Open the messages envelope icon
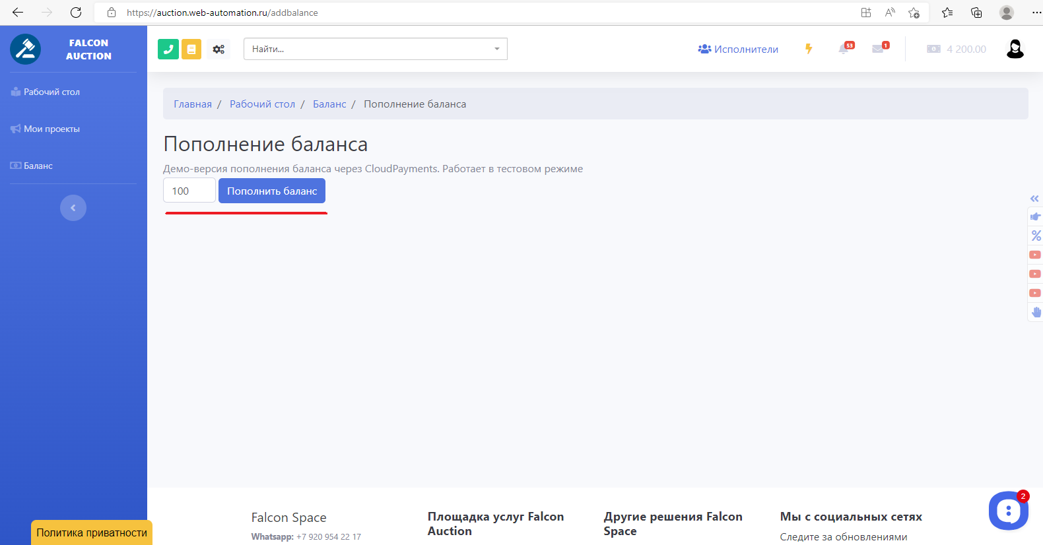 [879, 49]
